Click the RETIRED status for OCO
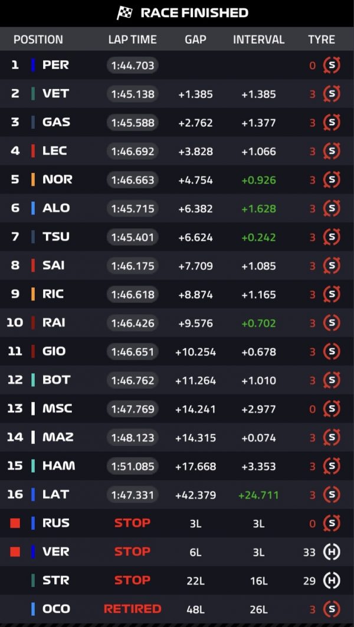The image size is (354, 627). coord(132,609)
